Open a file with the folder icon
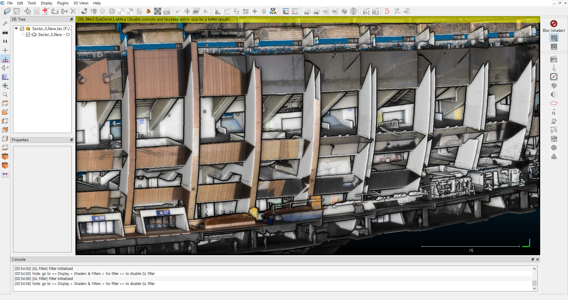Viewport: 568px width, 300px height. click(7, 11)
